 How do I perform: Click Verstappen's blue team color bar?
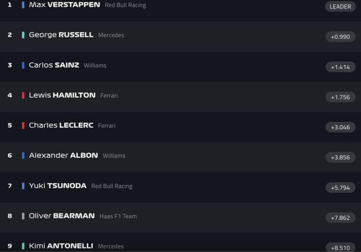pyautogui.click(x=23, y=5)
